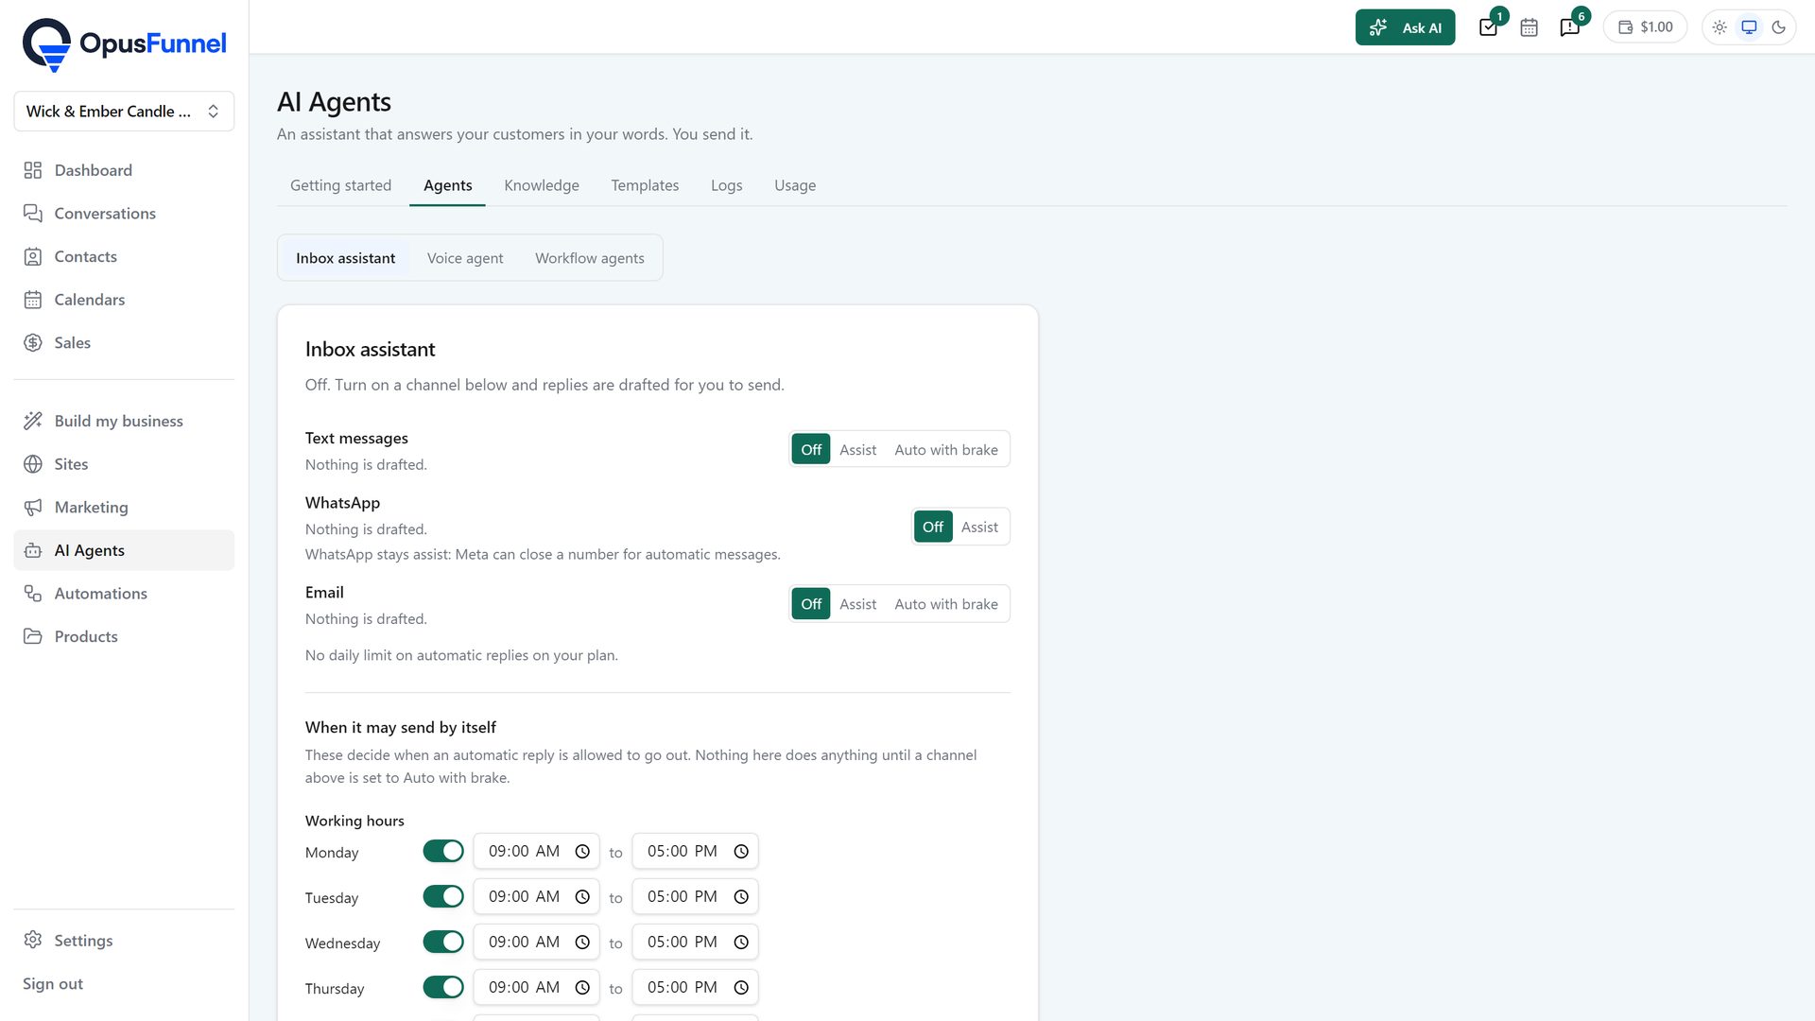Open Tuesday end time clock picker
This screenshot has height=1021, width=1815.
(741, 897)
